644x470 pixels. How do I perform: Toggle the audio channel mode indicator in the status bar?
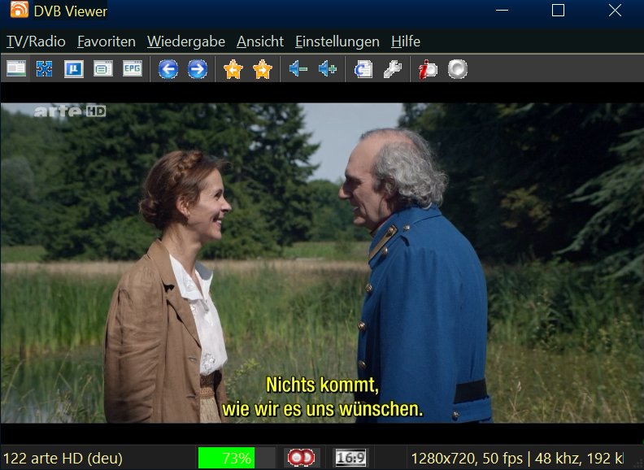(302, 458)
